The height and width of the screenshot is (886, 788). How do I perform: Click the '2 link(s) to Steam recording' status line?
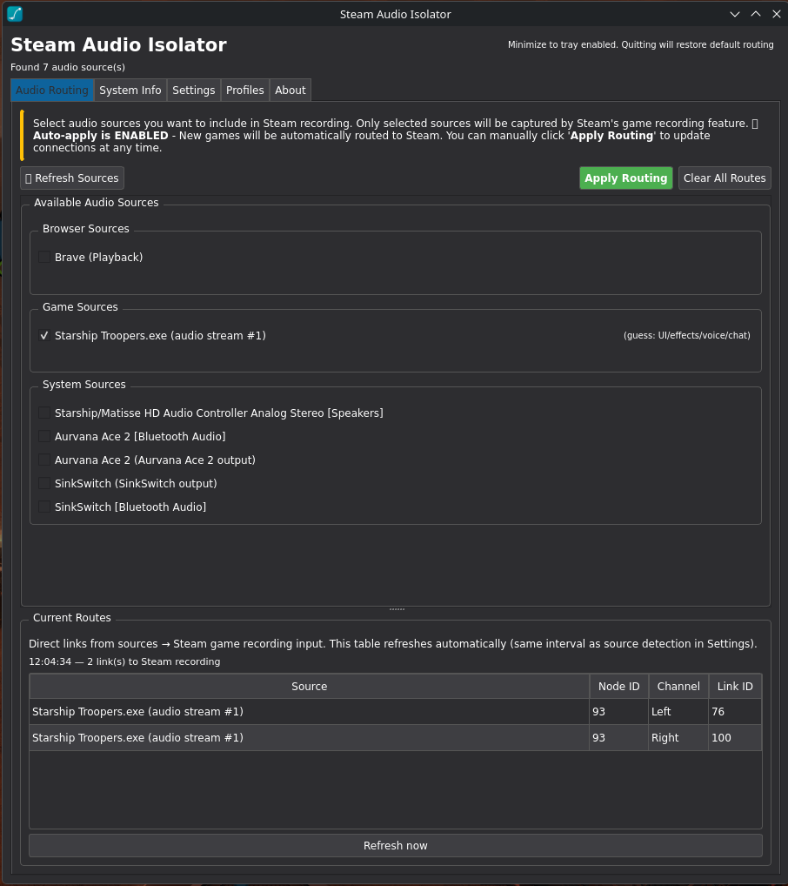click(x=124, y=661)
